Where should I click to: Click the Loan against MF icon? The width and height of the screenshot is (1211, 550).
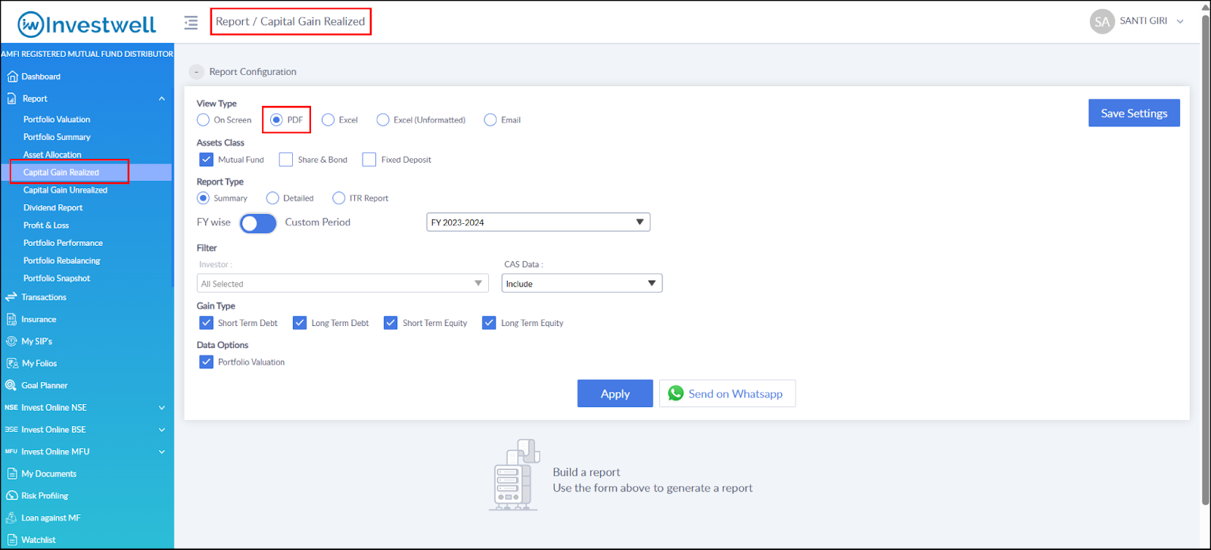[11, 517]
